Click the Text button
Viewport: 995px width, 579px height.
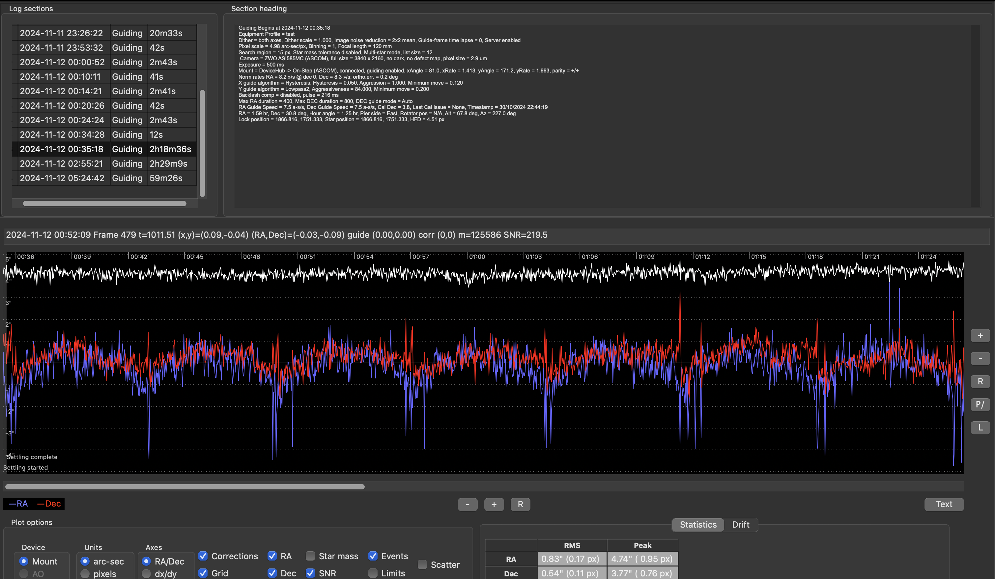pos(944,505)
